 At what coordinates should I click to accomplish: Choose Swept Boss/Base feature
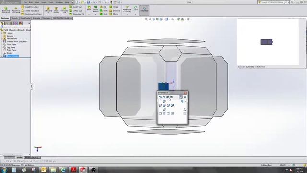(30, 7)
